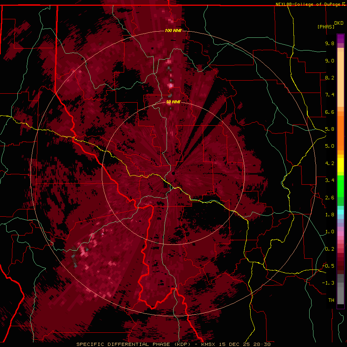
Task: Click the bright green segment of the color bar
Action: [x=340, y=186]
